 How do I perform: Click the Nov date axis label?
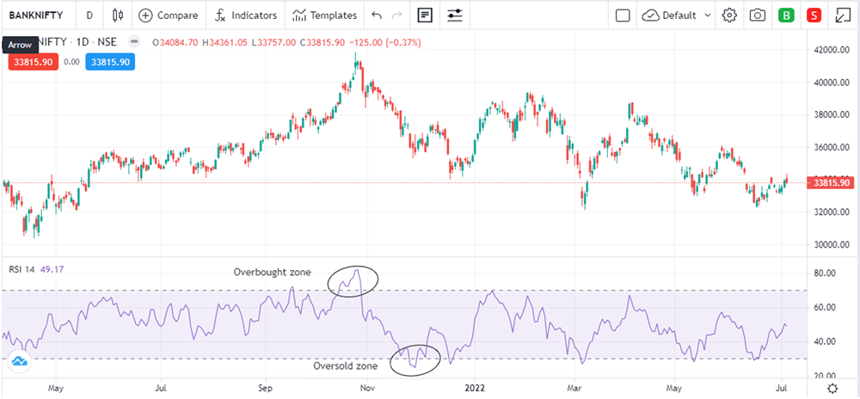click(x=368, y=389)
